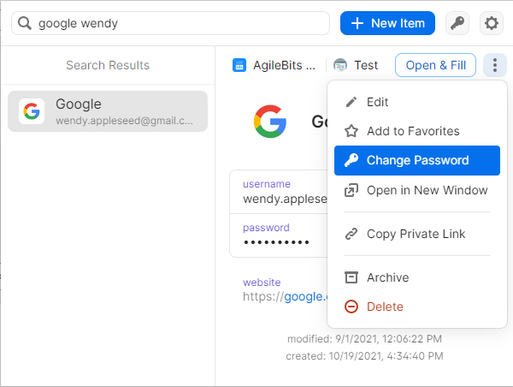
Task: Select Delete in the context menu
Action: point(384,307)
